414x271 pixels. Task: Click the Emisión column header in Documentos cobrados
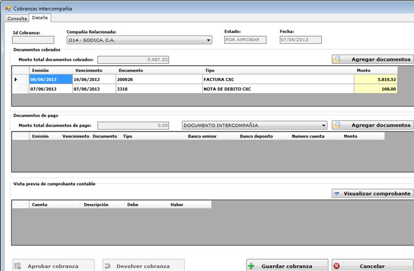(51, 70)
